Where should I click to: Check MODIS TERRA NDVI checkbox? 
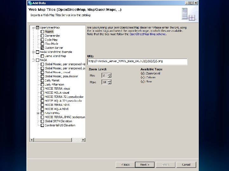click(42, 105)
